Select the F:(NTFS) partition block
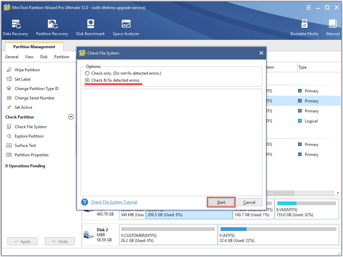Viewport: 343px width, 257px height. [x=278, y=235]
